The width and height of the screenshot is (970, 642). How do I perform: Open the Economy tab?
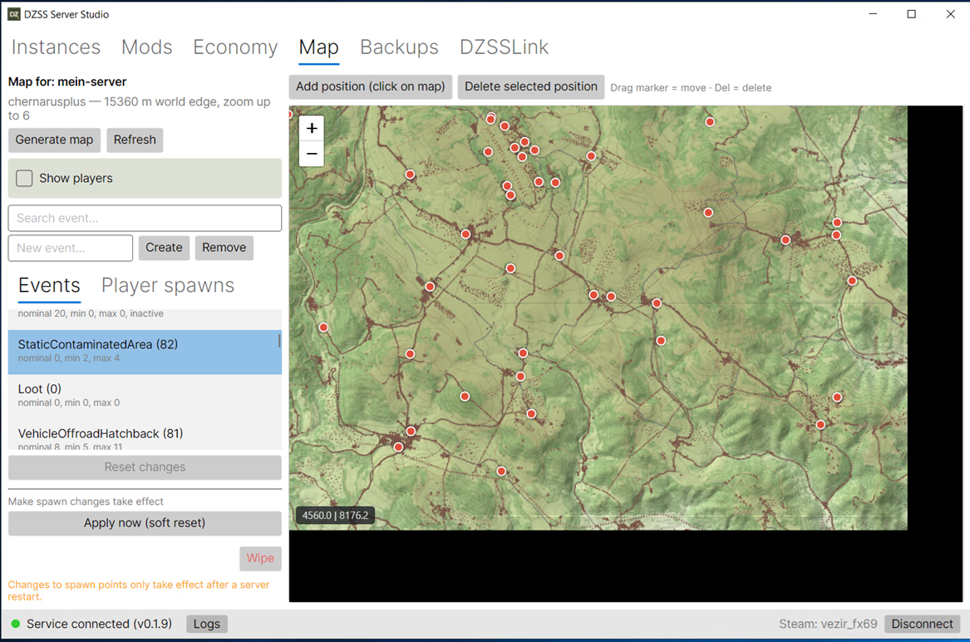coord(235,47)
